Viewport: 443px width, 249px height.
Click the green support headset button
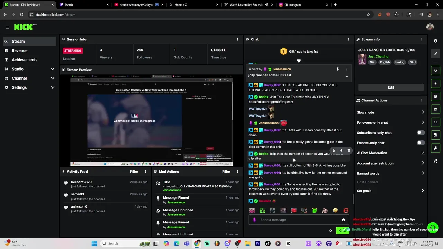click(433, 228)
